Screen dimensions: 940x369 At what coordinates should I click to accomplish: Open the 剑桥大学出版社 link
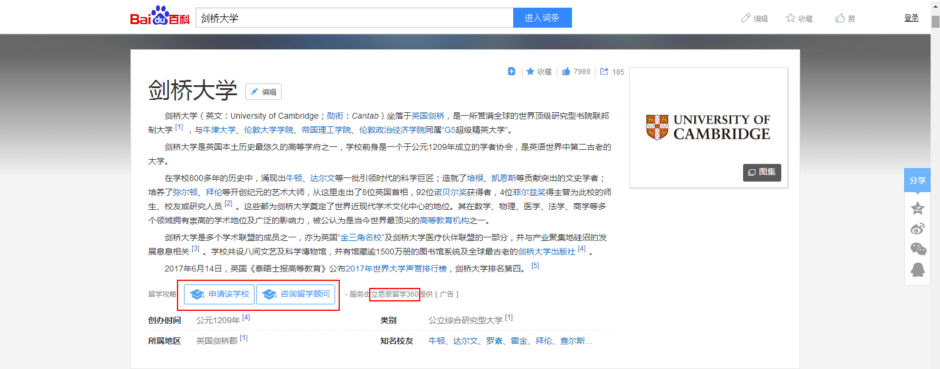pos(547,251)
